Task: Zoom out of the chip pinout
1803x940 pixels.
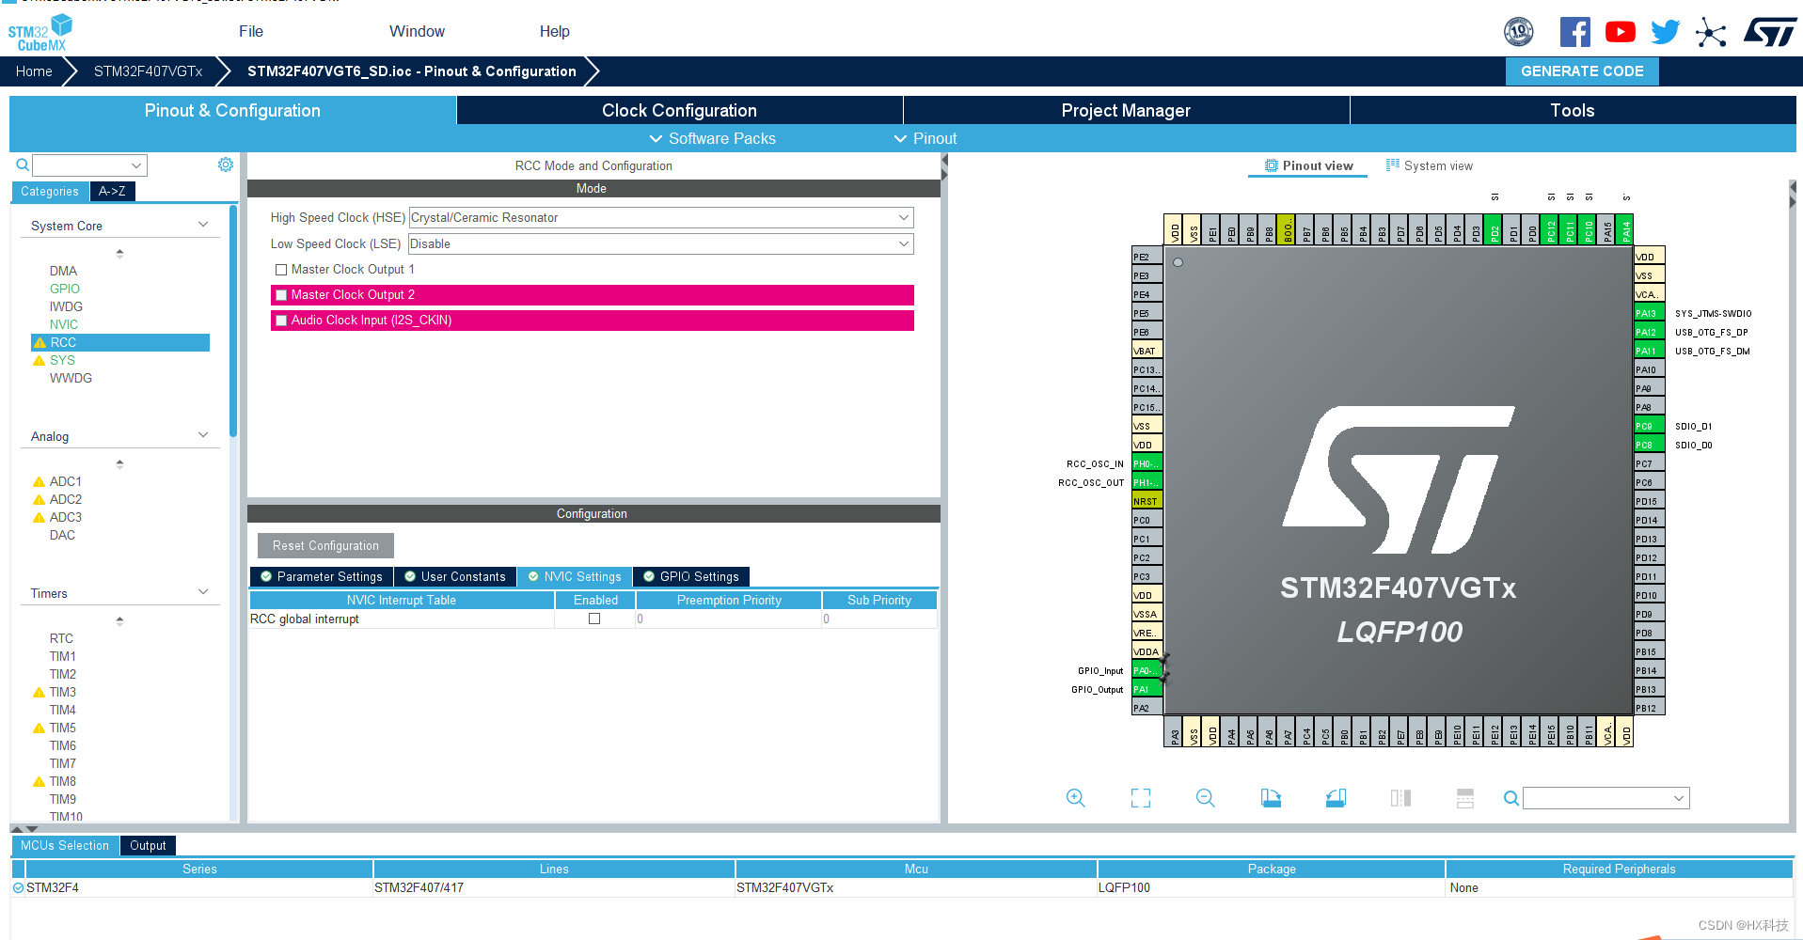Action: tap(1206, 798)
